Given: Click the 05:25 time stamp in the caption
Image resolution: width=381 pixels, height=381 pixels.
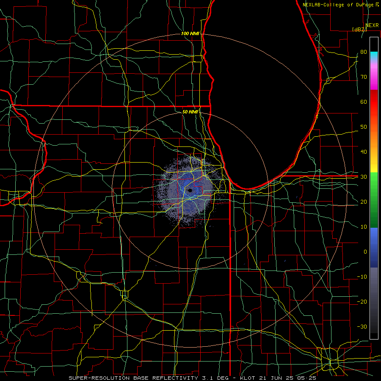Looking at the screenshot, I should click(x=307, y=378).
